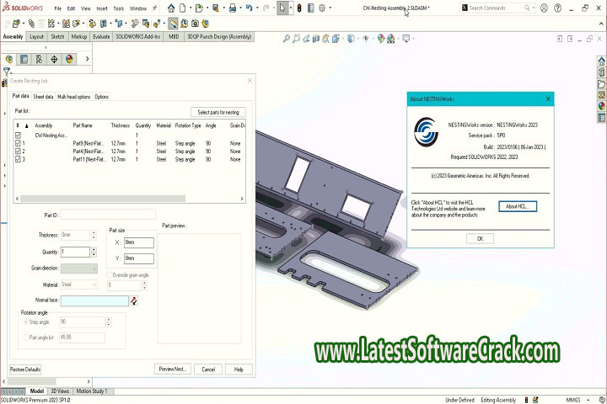
Task: Click the camera snapshot icon in the Assembly toolbar
Action: coord(195,24)
